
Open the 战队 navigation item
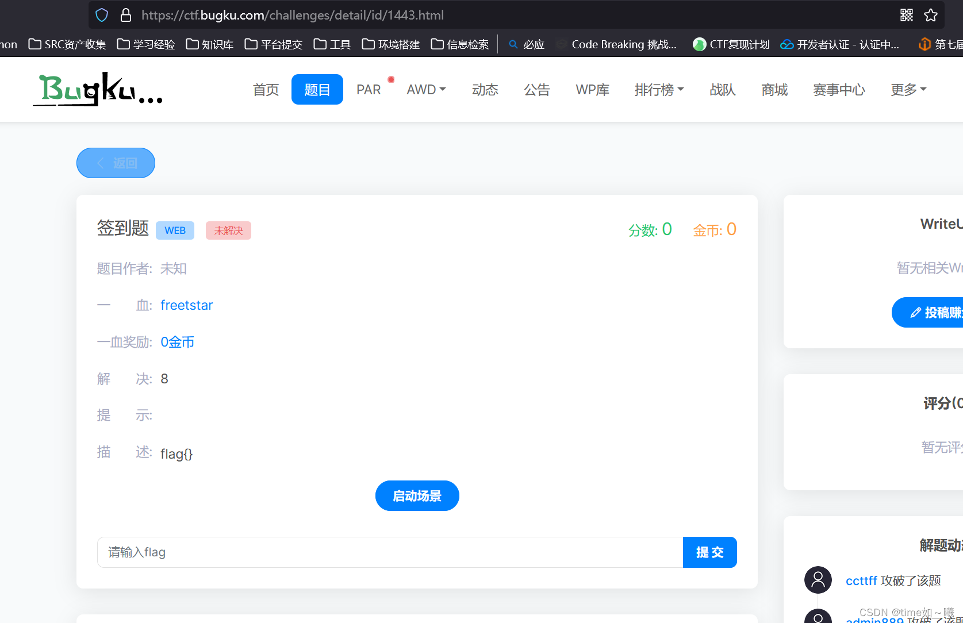click(x=723, y=90)
